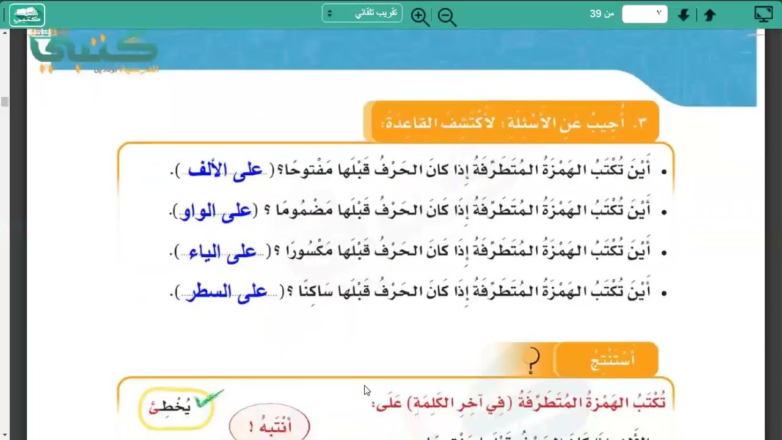Click the orange heading 'أجيب عن الأسئلة'

511,122
